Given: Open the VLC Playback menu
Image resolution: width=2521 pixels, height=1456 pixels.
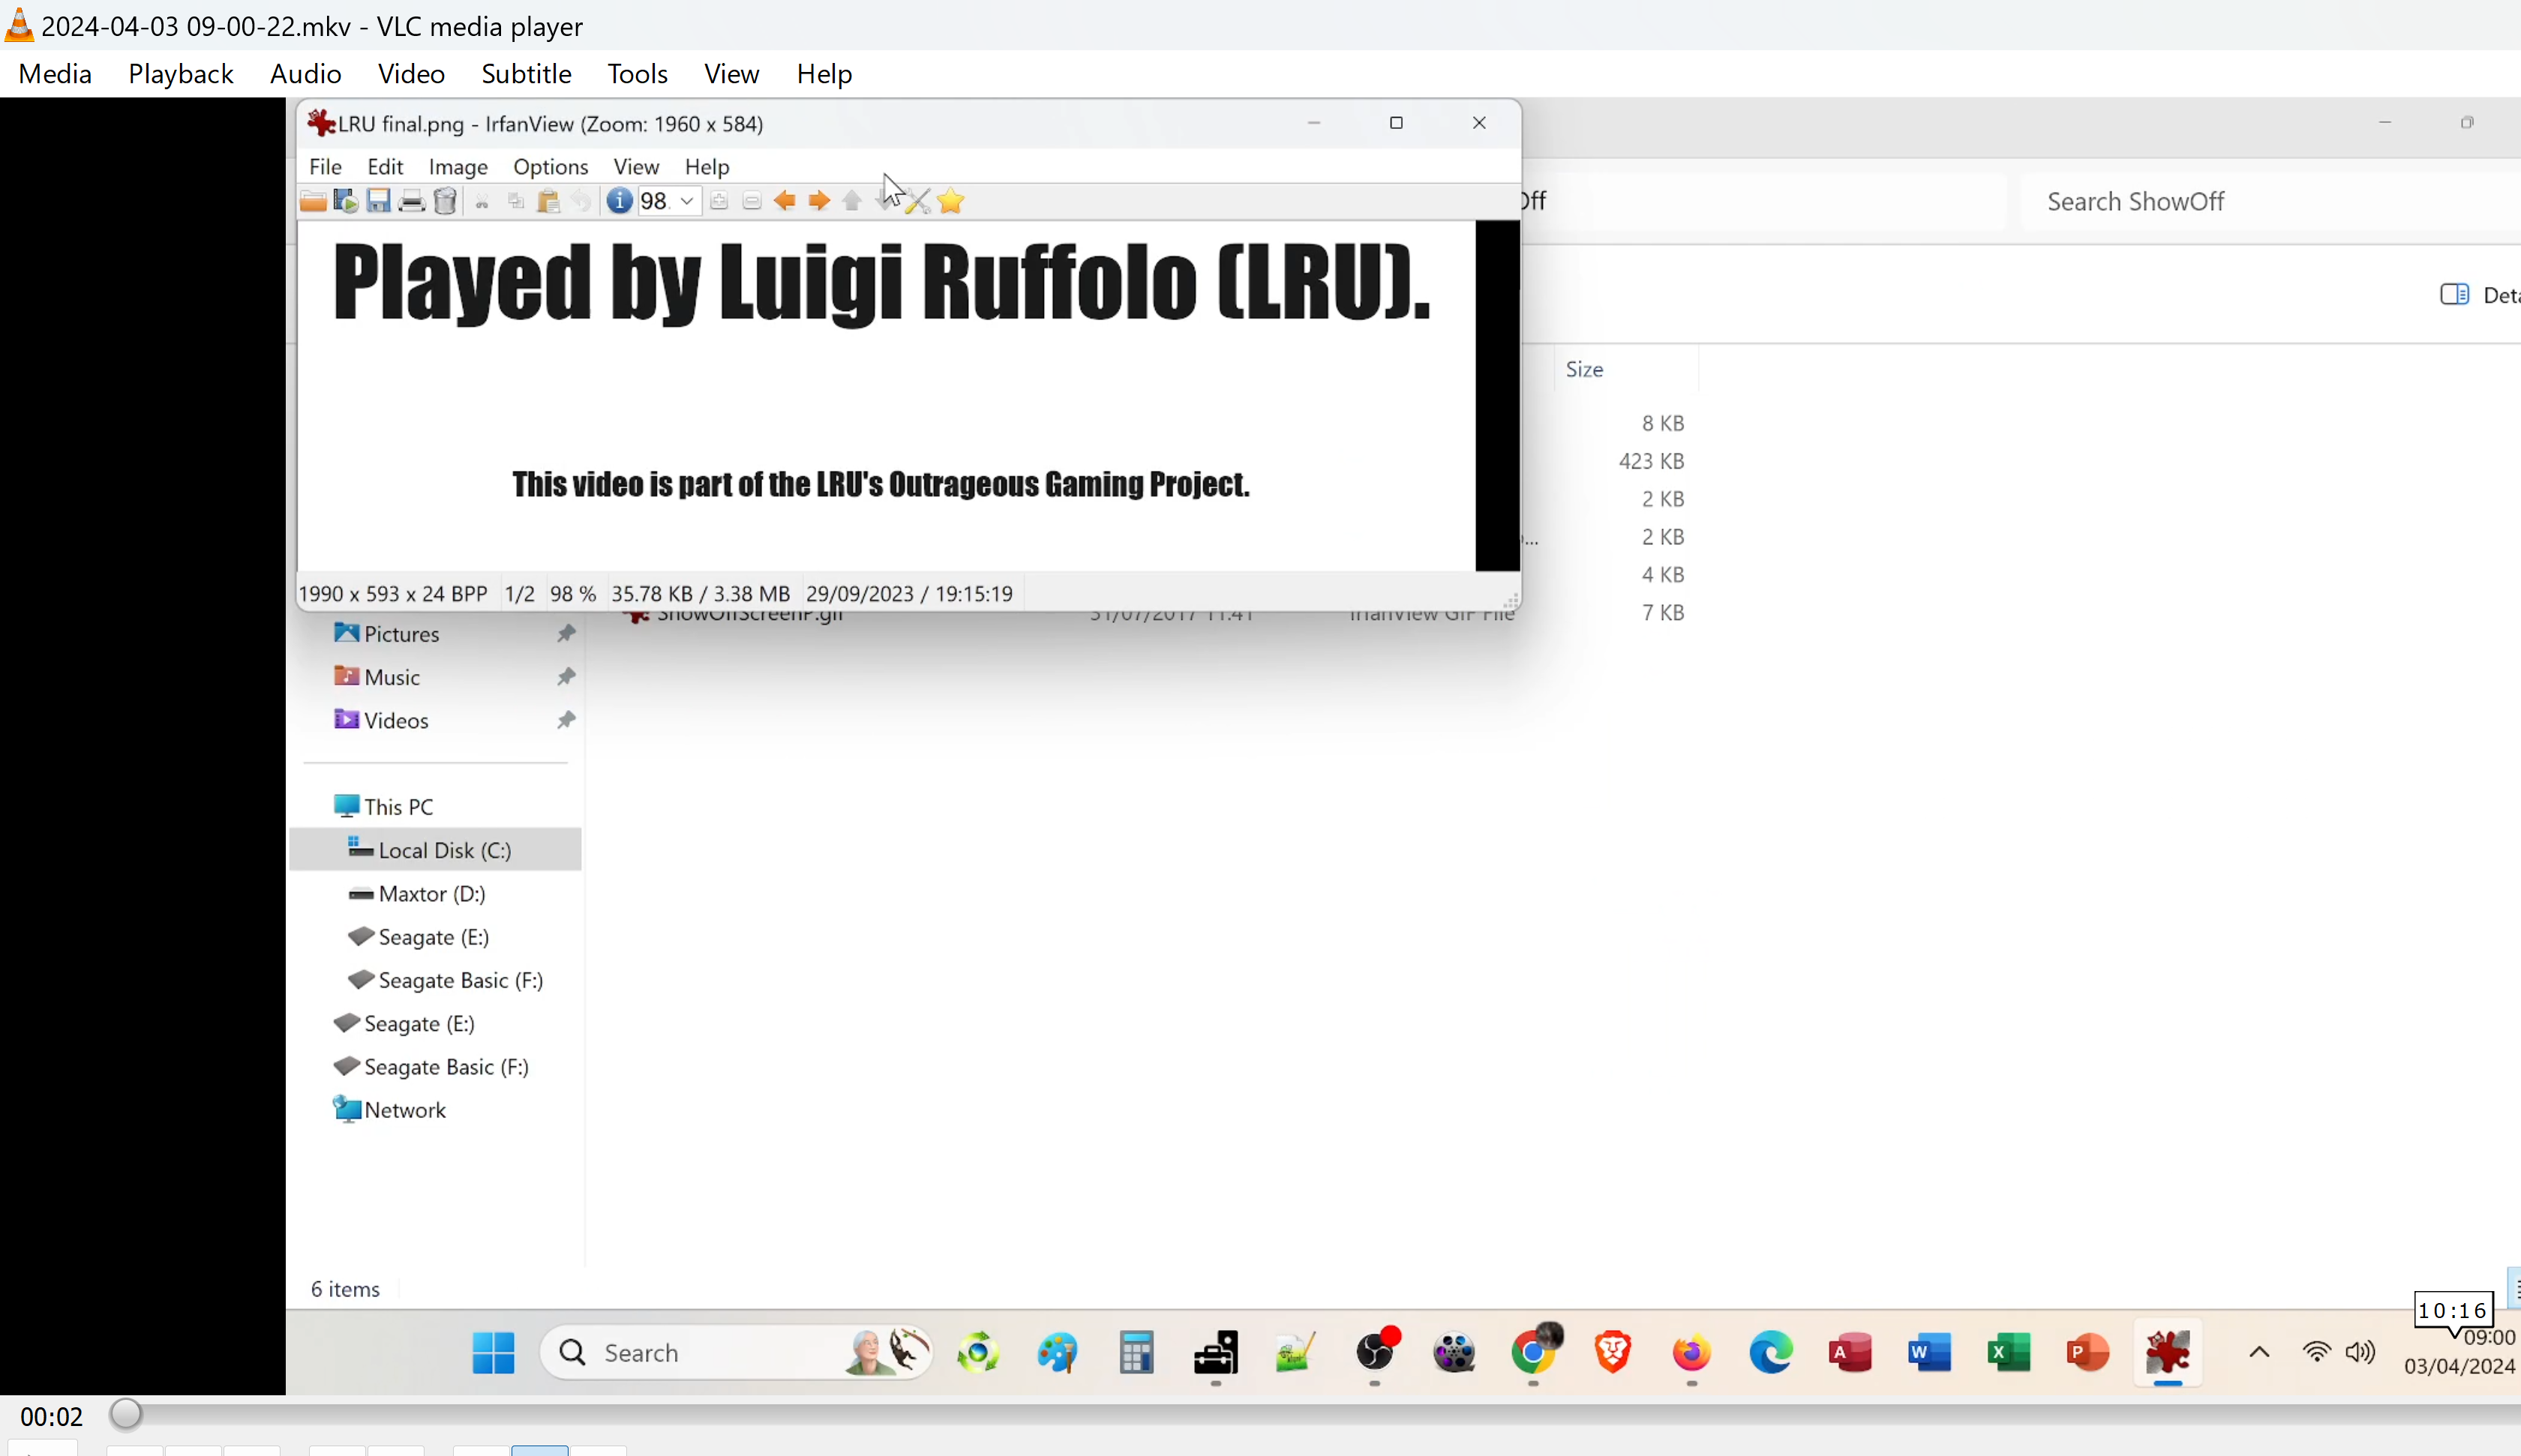Looking at the screenshot, I should (x=180, y=74).
